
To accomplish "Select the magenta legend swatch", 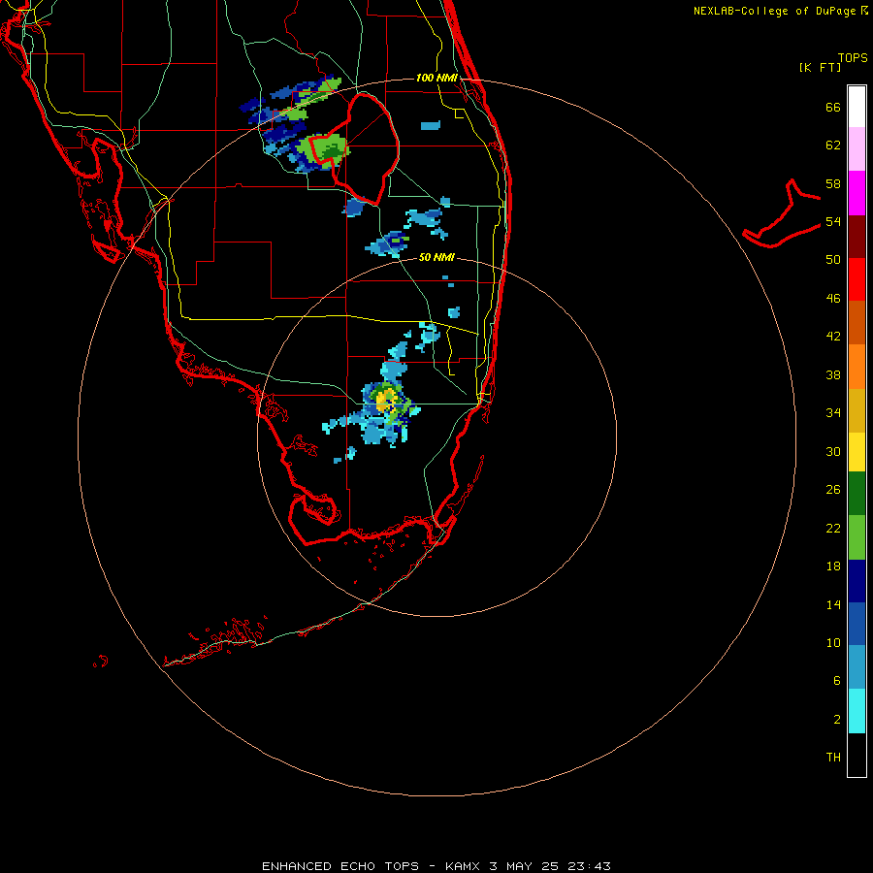I will [857, 193].
